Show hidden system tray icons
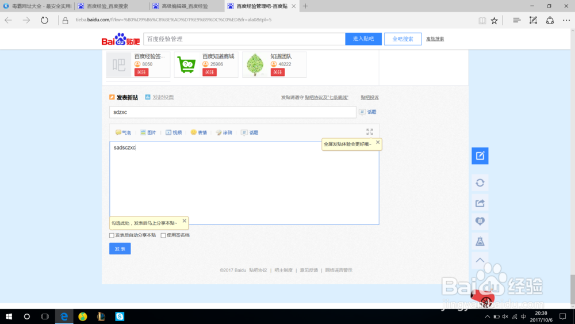The width and height of the screenshot is (575, 324). (488, 317)
